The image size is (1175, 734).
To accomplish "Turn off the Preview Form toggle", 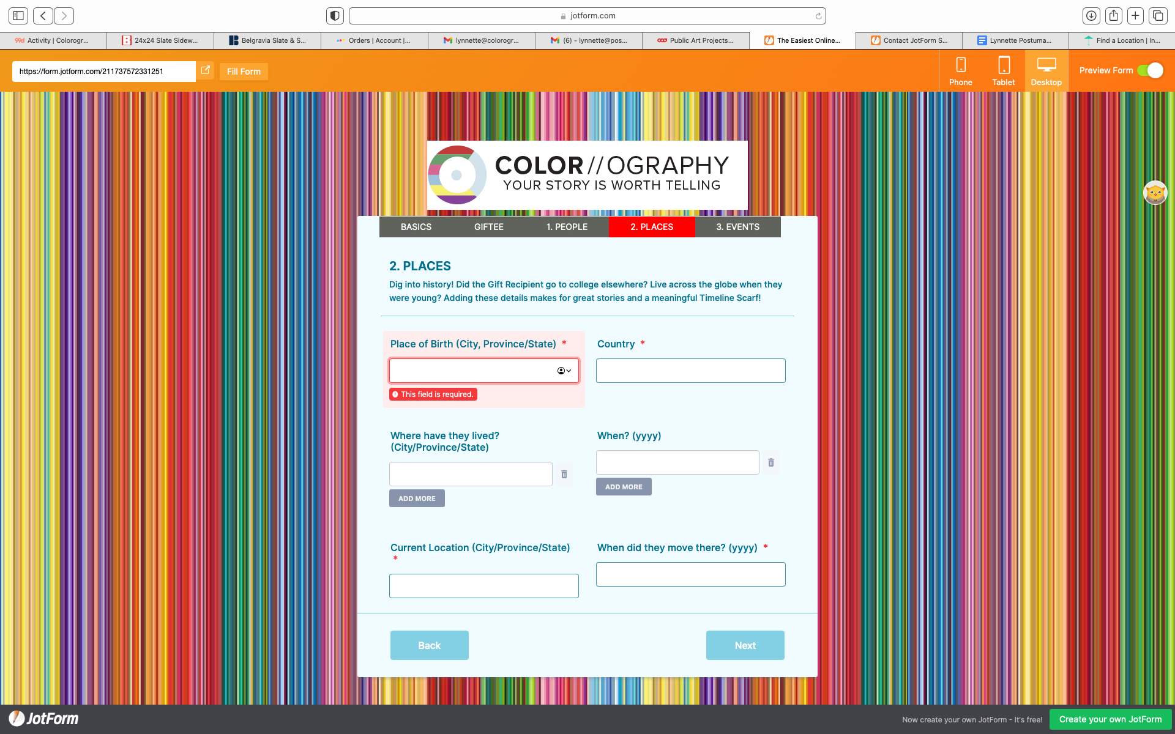I will coord(1151,71).
